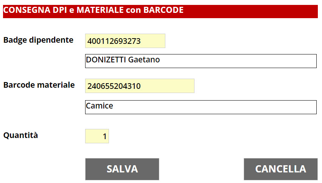The width and height of the screenshot is (322, 183).
Task: Select the Quantità input field
Action: (x=97, y=136)
